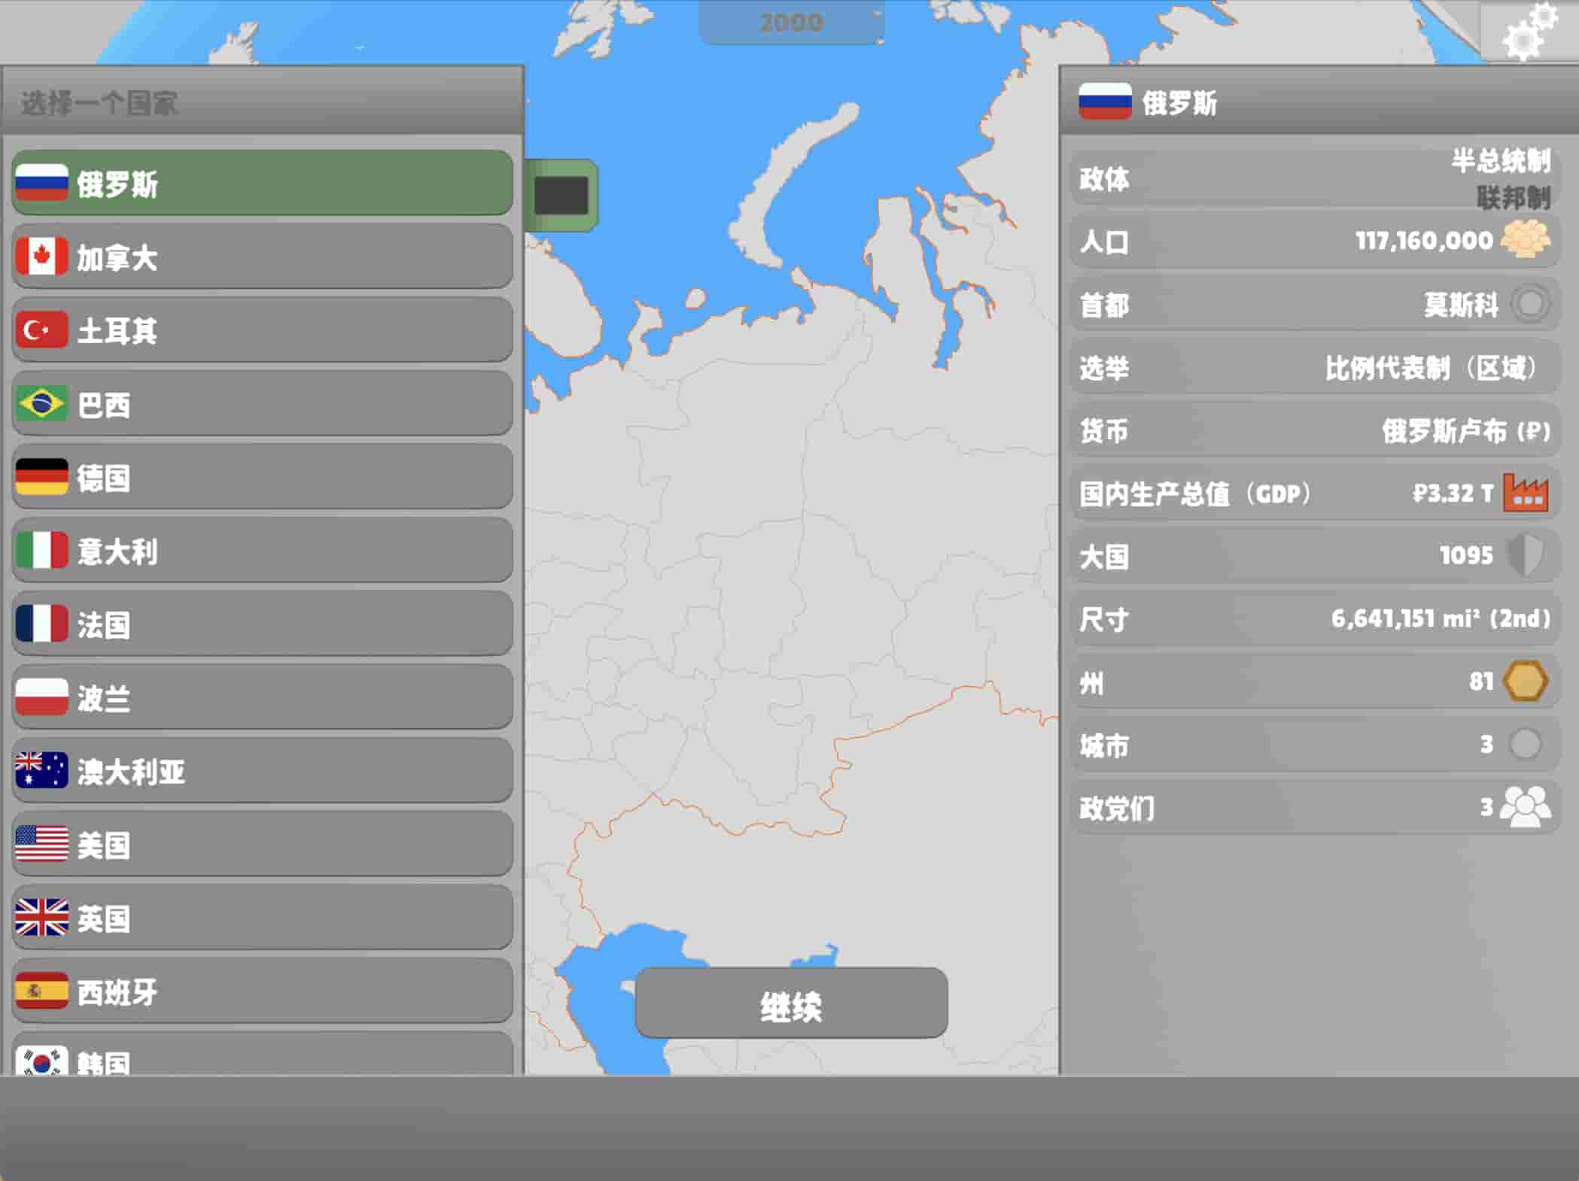Click the political parties group icon
The height and width of the screenshot is (1181, 1579).
(x=1525, y=807)
